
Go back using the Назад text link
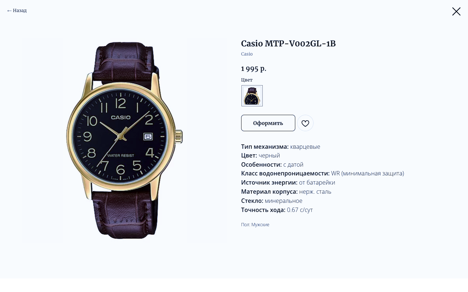(20, 11)
